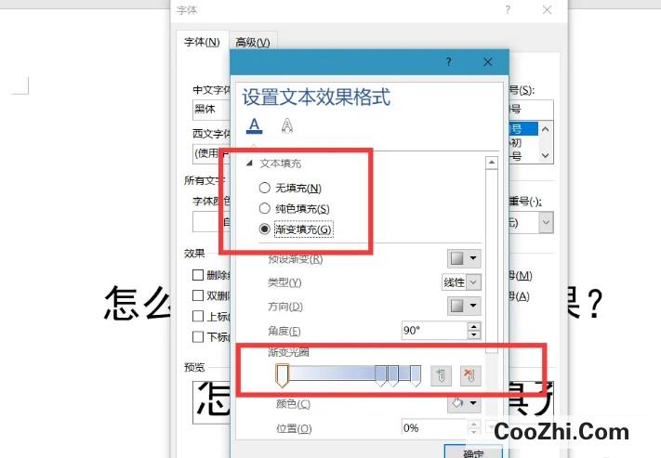Image resolution: width=661 pixels, height=458 pixels.
Task: Open the 颜色(C) color picker dropdown
Action: (464, 403)
